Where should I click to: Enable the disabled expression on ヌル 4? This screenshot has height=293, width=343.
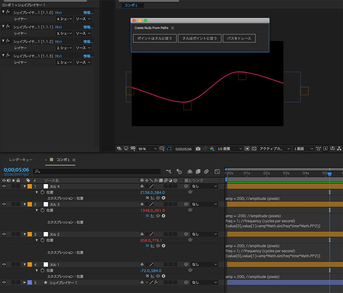click(x=147, y=198)
